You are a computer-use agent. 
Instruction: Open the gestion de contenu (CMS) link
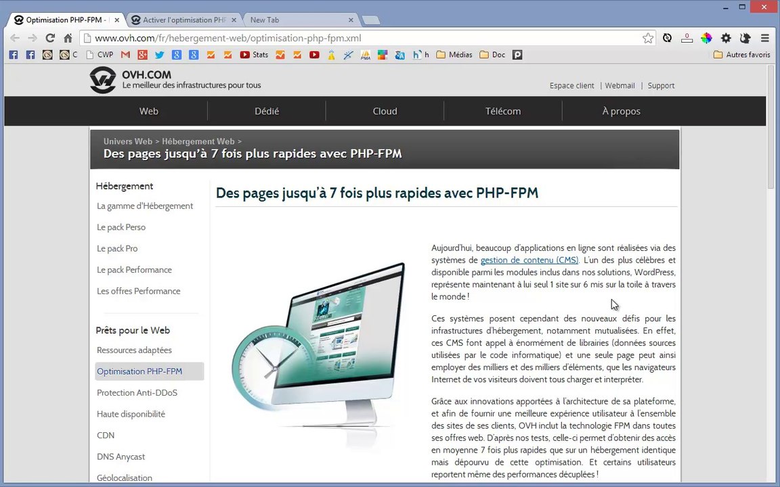click(529, 260)
